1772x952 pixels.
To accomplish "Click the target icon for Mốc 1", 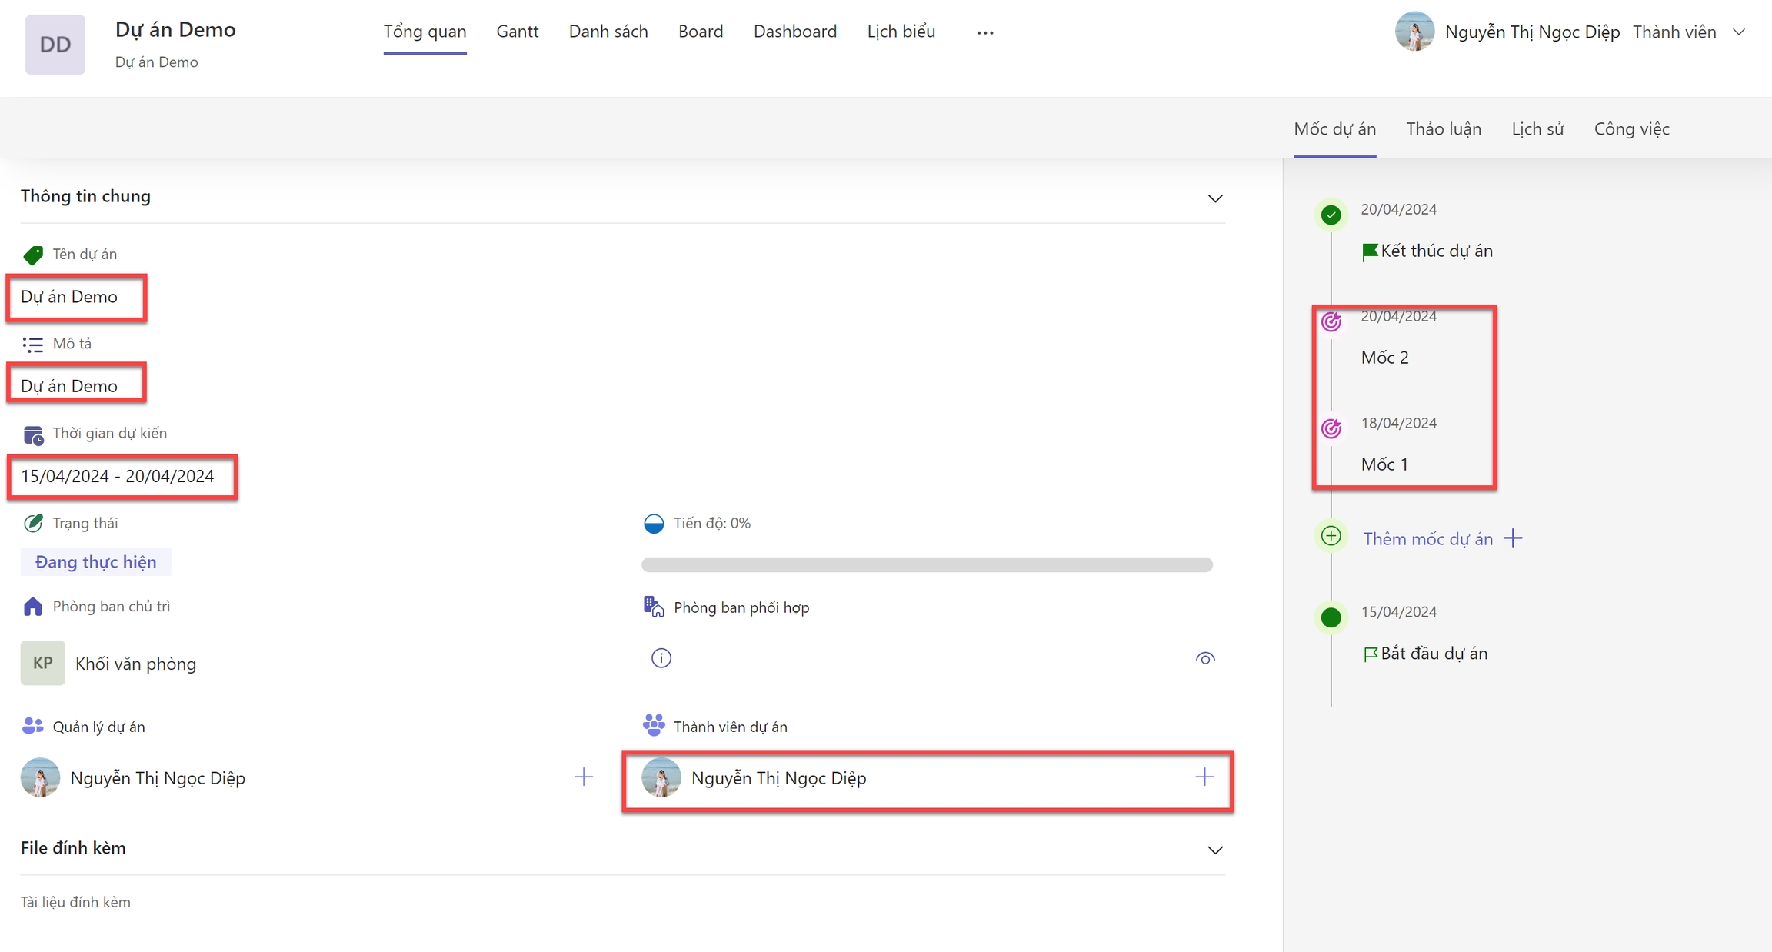I will pos(1331,428).
